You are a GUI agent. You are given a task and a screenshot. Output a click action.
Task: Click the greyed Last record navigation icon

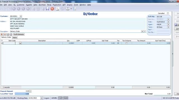pos(28,9)
